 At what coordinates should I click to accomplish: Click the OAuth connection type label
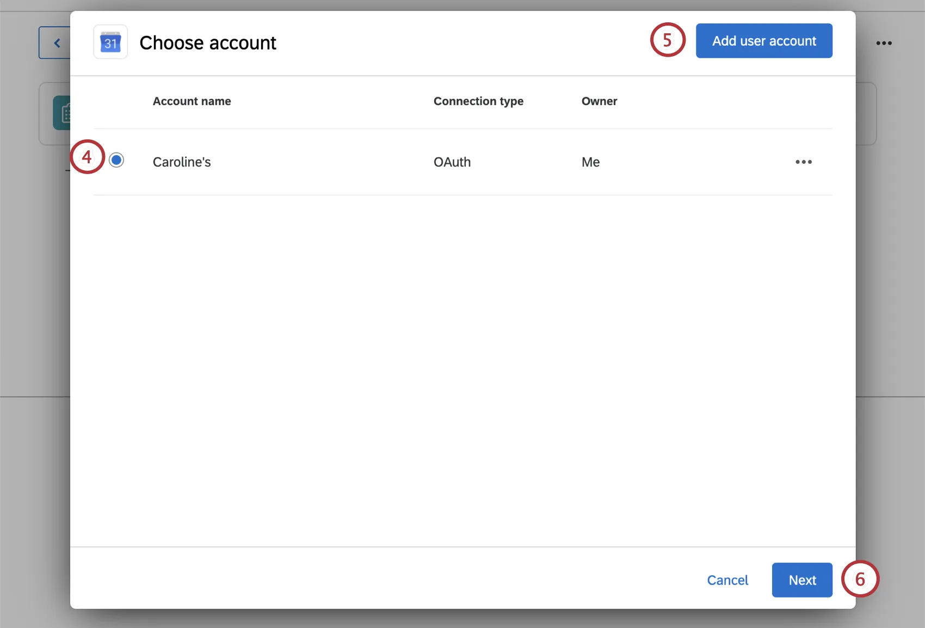coord(452,162)
